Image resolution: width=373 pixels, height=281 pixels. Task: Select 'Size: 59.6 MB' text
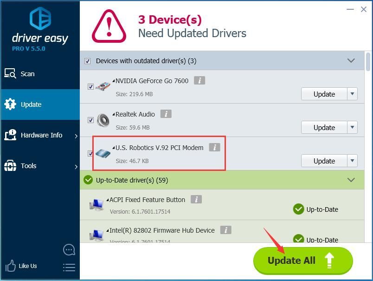133,127
